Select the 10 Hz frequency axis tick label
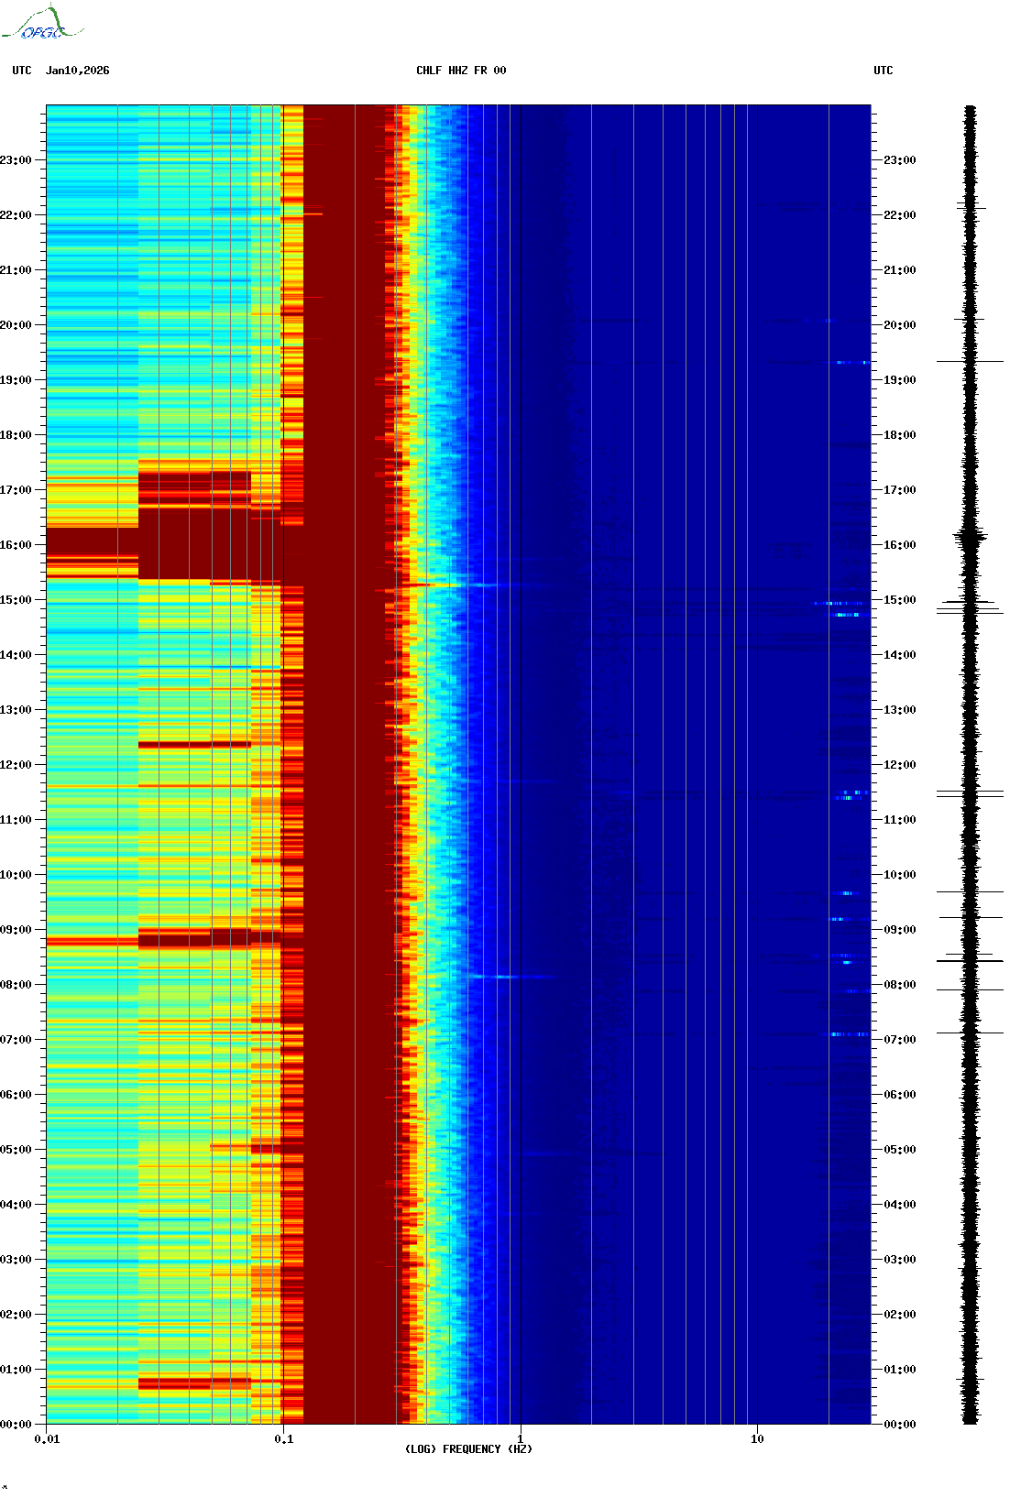 (x=757, y=1438)
